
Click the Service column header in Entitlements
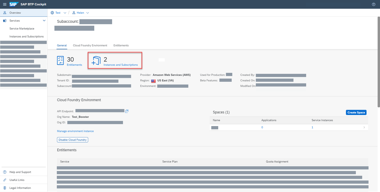click(65, 162)
